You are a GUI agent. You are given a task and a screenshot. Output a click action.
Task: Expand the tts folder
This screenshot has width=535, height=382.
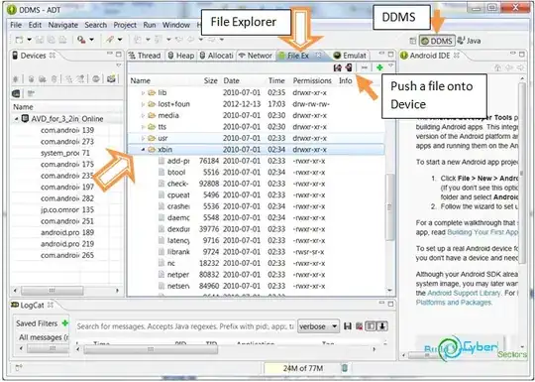click(143, 127)
